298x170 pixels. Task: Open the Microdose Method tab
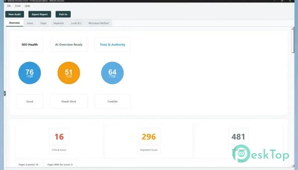tap(98, 23)
